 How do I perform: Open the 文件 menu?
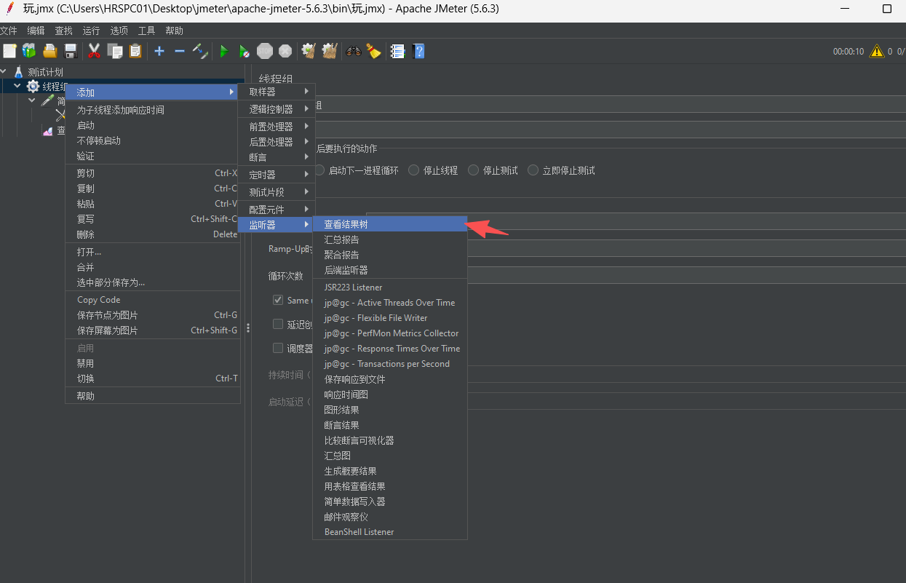(7, 31)
